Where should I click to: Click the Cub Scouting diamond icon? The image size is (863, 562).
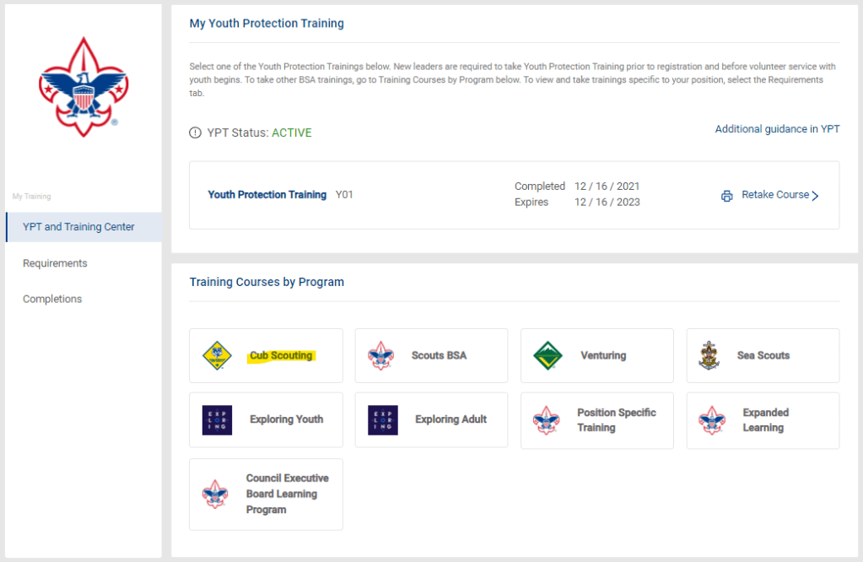click(217, 355)
